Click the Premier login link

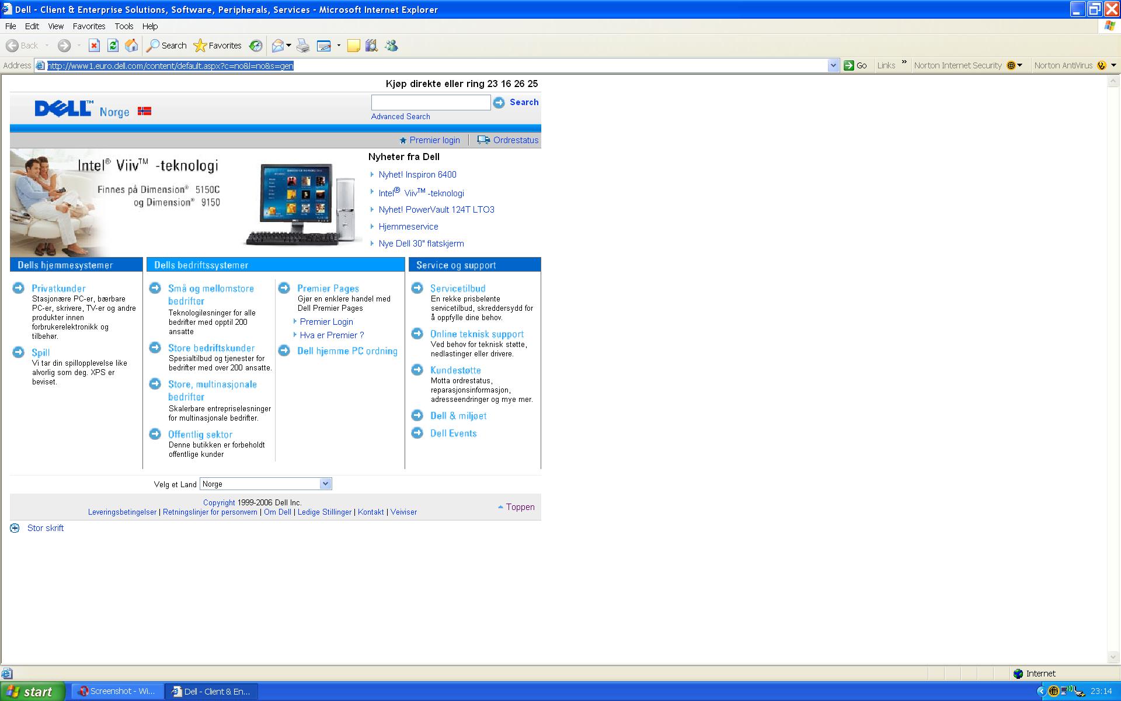coord(434,140)
